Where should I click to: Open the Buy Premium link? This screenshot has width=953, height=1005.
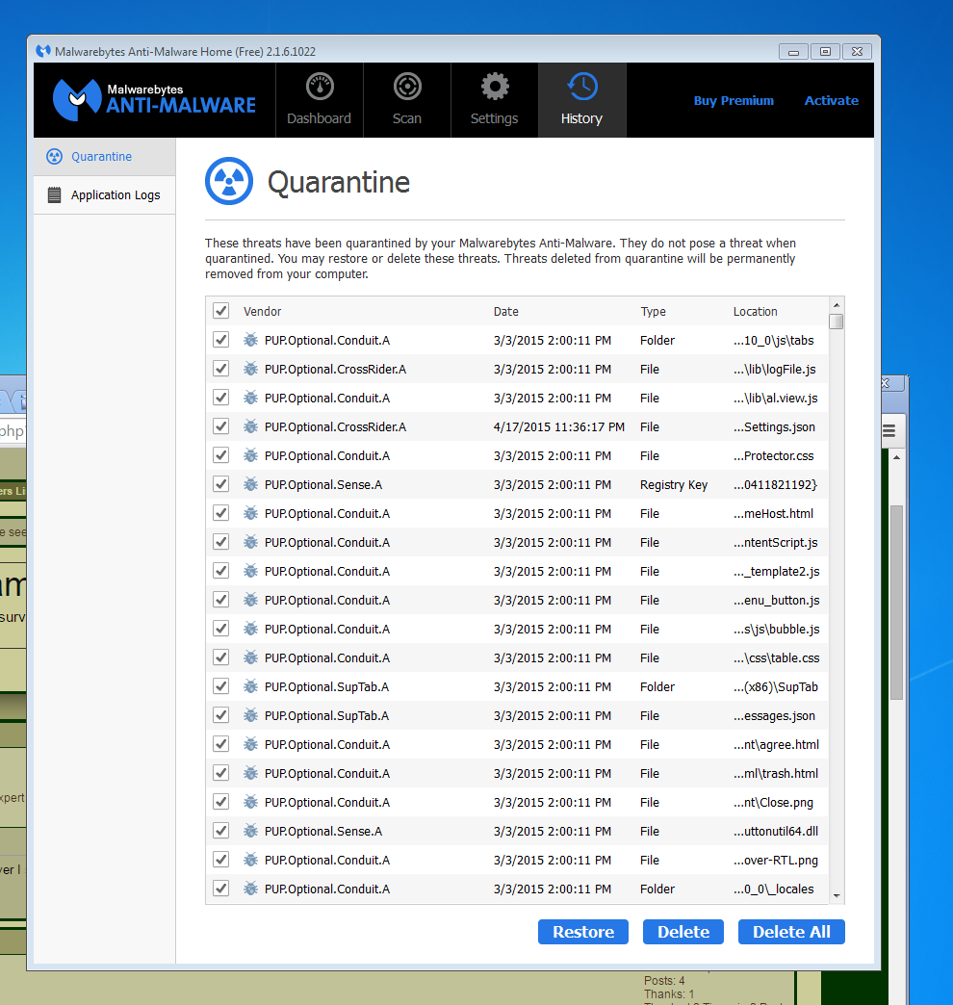(734, 101)
